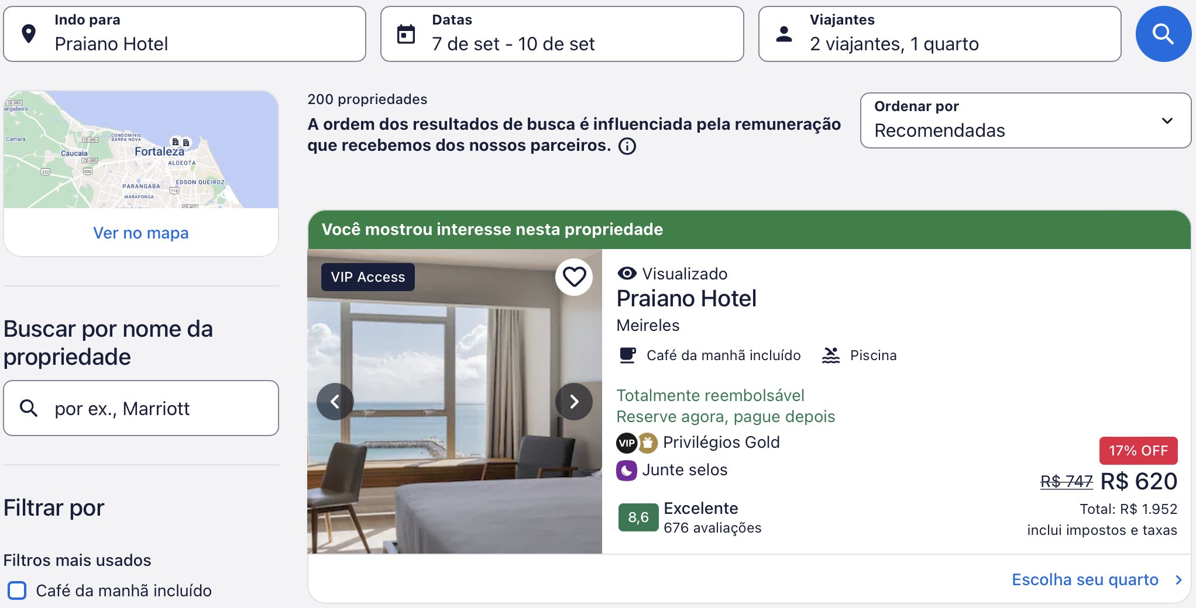The height and width of the screenshot is (608, 1196).
Task: Click the calendar icon in Datas field
Action: pos(406,34)
